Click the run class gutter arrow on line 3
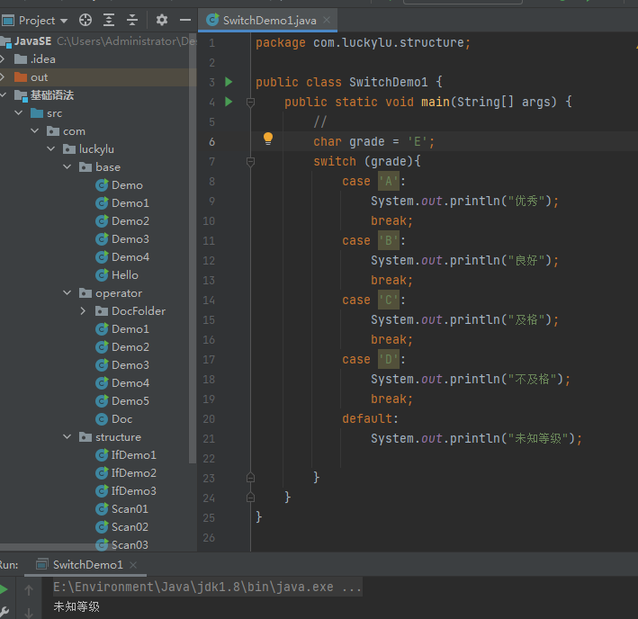This screenshot has width=638, height=619. (229, 82)
